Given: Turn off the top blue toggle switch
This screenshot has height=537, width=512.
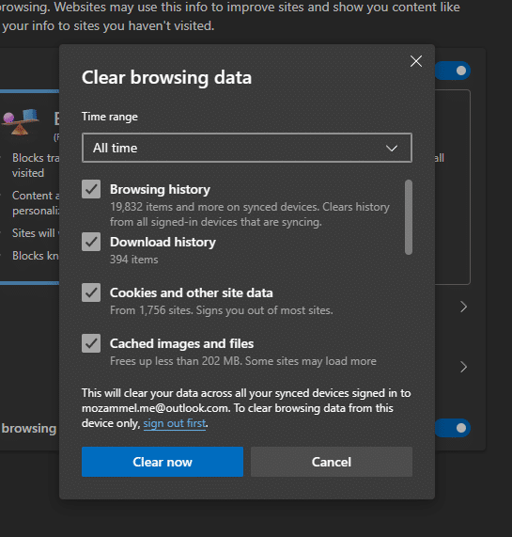Looking at the screenshot, I should pyautogui.click(x=453, y=71).
